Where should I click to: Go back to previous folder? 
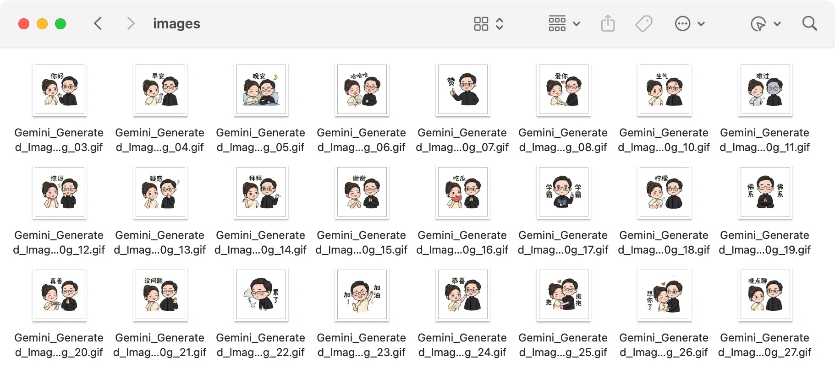[x=98, y=23]
